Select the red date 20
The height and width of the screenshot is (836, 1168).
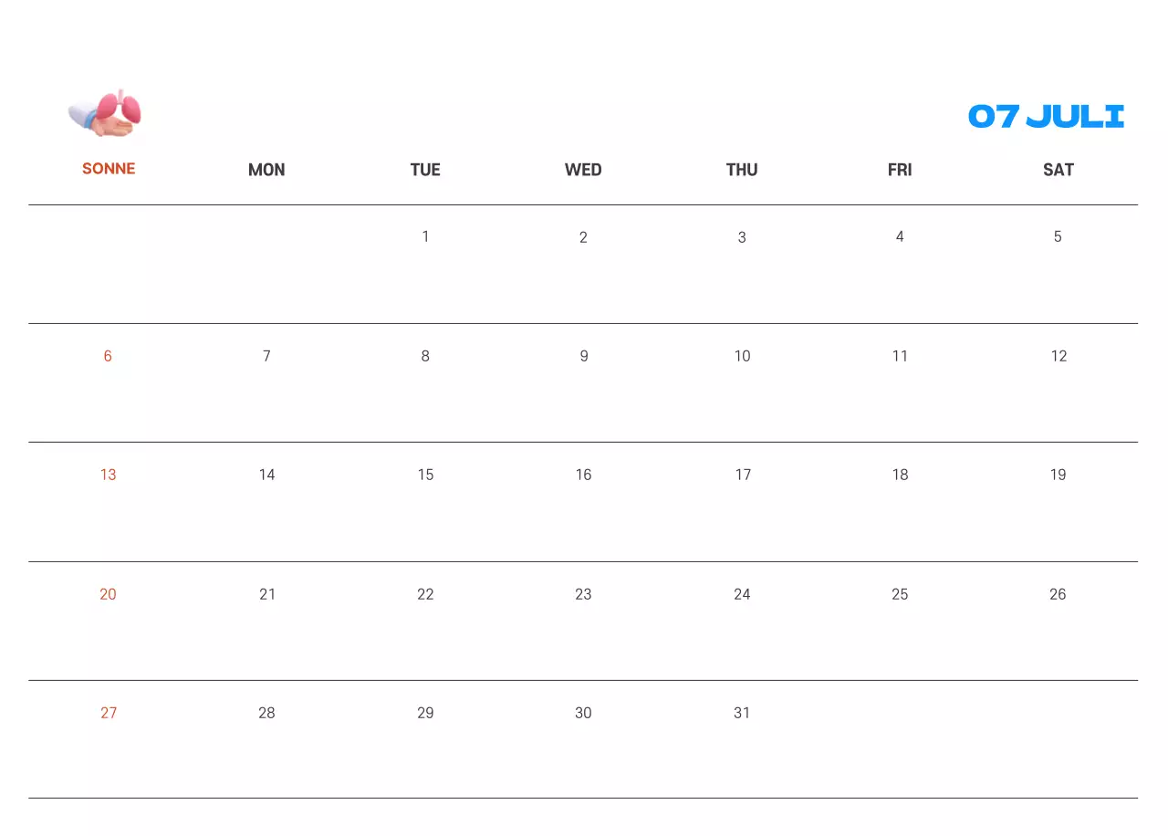pos(108,594)
